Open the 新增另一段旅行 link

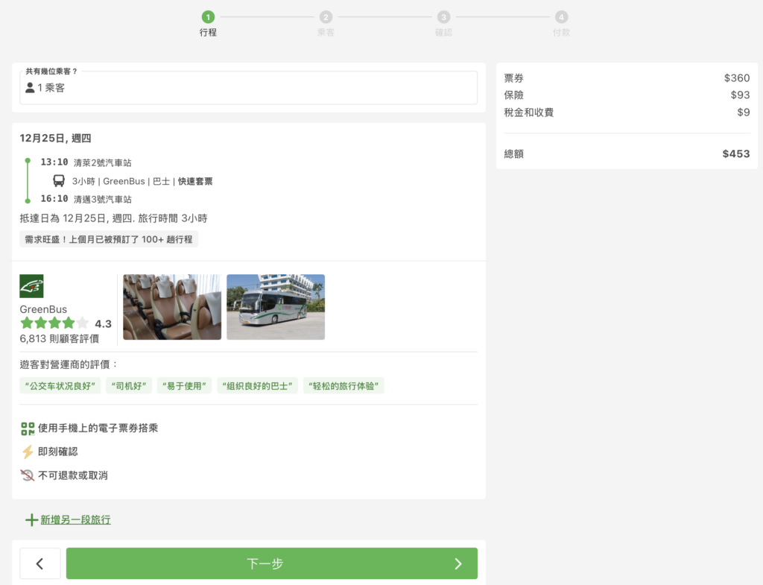click(75, 519)
